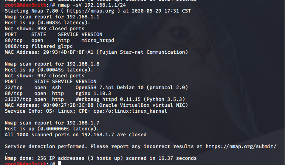This screenshot has height=165, width=285.
Task: Click the micro_httpd version entry
Action: coord(98,41)
